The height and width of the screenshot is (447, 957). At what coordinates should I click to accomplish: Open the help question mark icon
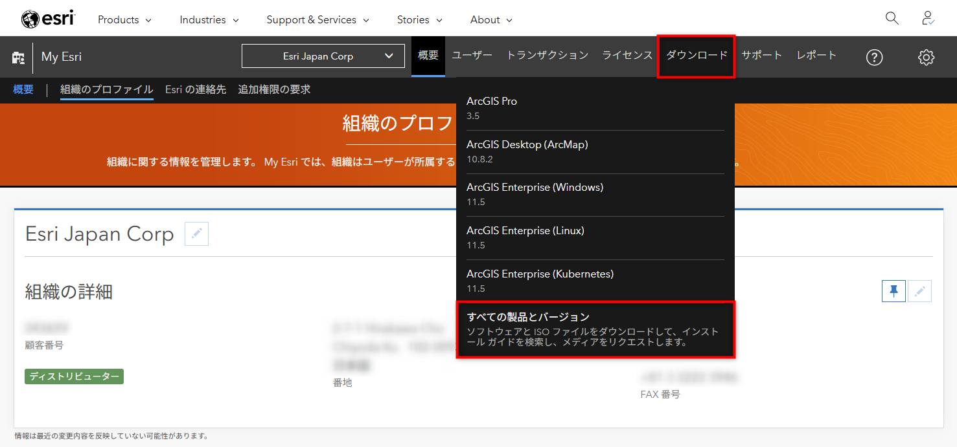click(x=874, y=57)
